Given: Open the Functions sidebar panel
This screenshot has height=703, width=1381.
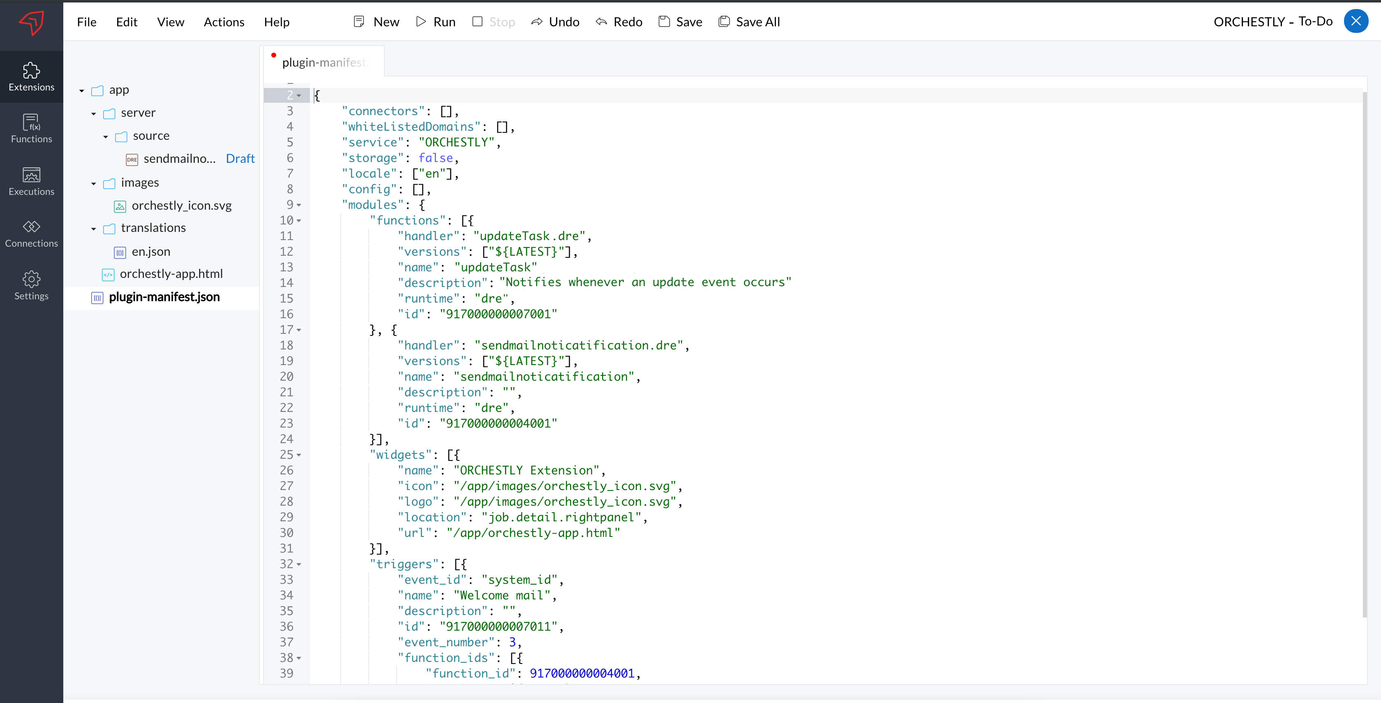Looking at the screenshot, I should [x=31, y=129].
